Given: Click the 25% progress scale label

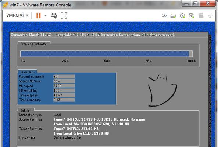Looking at the screenshot, I should coord(65,61).
